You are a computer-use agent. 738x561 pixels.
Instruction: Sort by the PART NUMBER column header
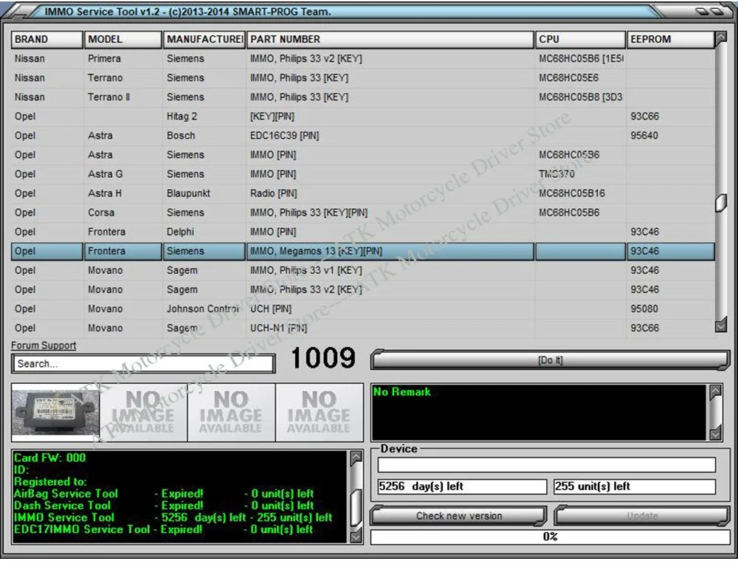coord(390,39)
